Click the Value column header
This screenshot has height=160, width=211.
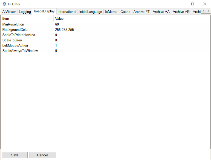[x=59, y=19]
